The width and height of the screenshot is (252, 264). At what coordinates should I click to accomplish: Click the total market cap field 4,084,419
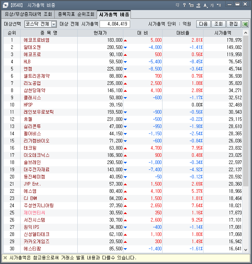[x=115, y=24]
